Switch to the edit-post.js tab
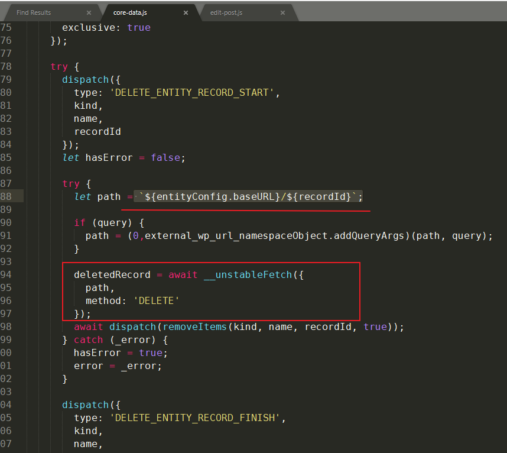 [226, 12]
